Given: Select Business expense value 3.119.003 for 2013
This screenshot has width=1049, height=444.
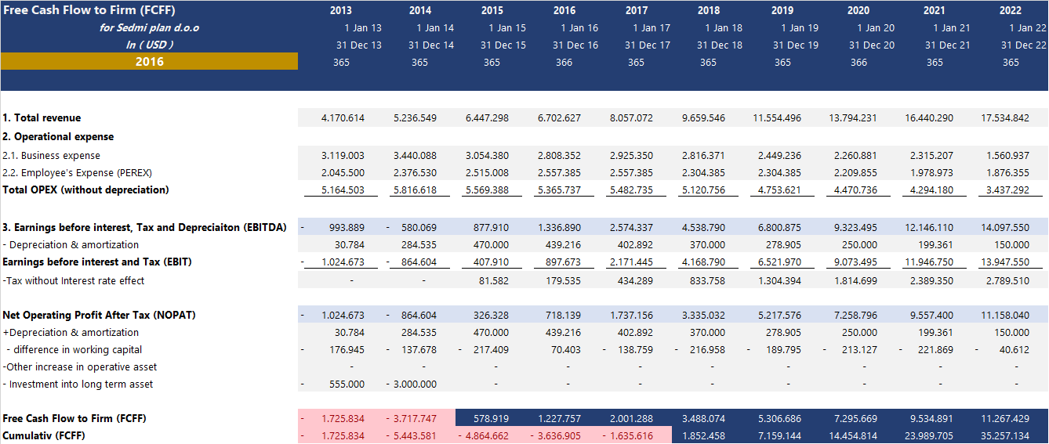Looking at the screenshot, I should 343,156.
